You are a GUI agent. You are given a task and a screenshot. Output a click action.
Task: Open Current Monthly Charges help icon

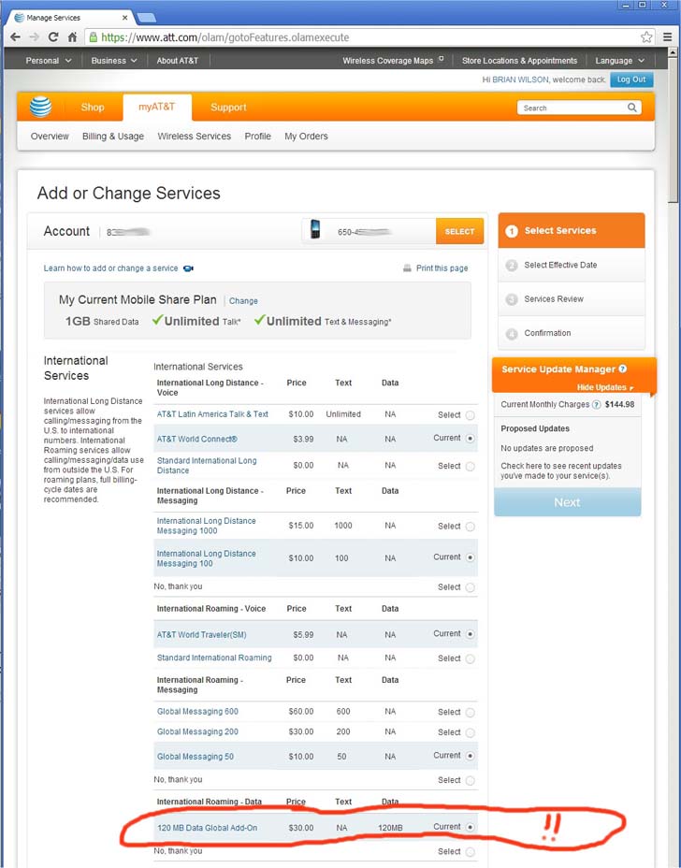click(x=596, y=405)
